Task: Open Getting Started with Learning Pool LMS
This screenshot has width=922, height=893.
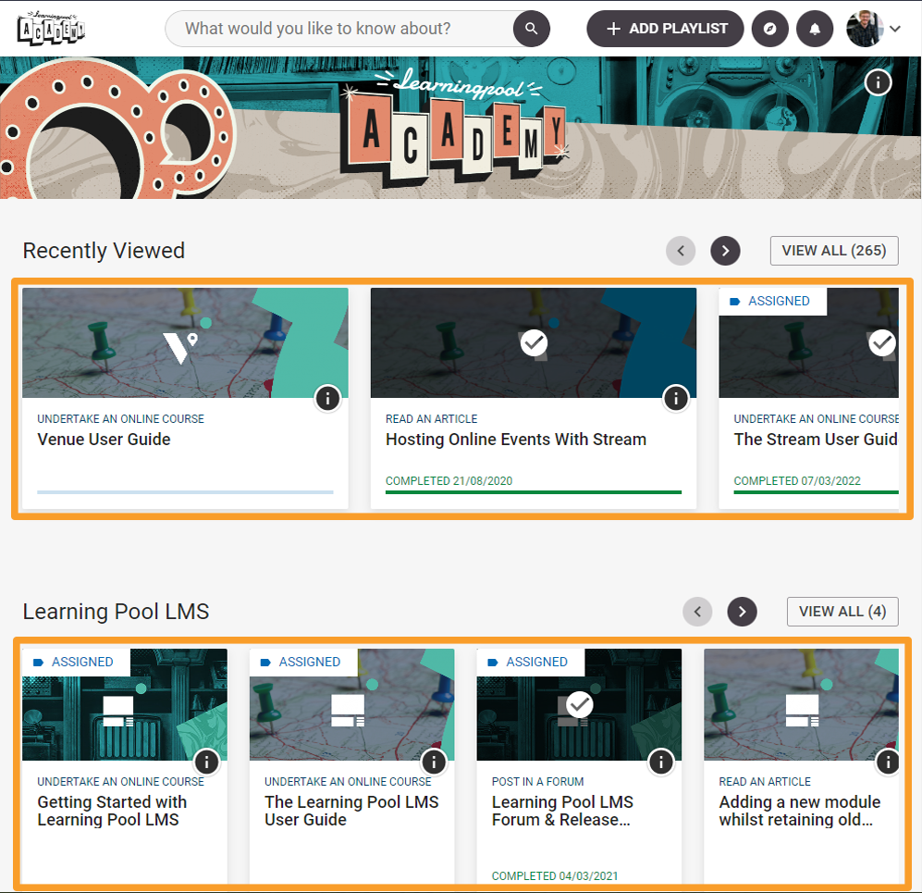Action: point(112,811)
